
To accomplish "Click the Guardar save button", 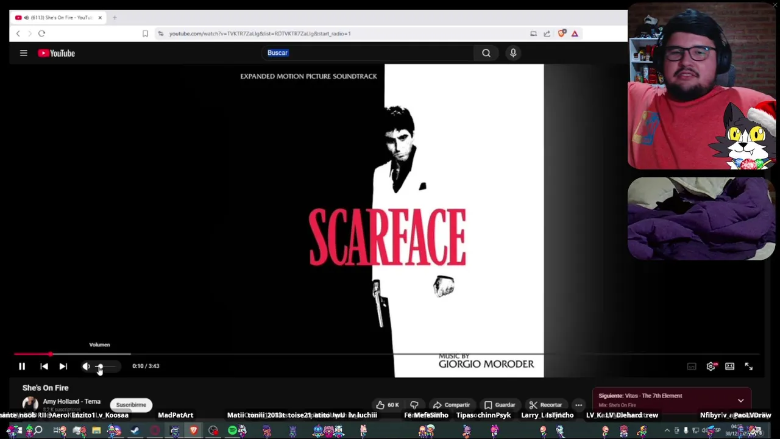I will (500, 405).
